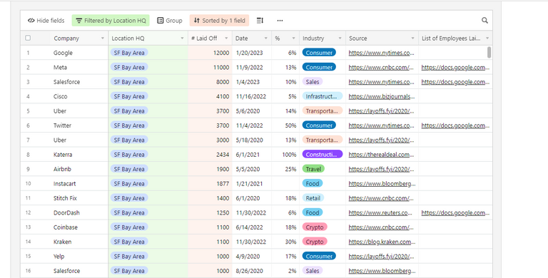The width and height of the screenshot is (548, 278).
Task: Open Instacart's bloomberg source link
Action: point(382,184)
